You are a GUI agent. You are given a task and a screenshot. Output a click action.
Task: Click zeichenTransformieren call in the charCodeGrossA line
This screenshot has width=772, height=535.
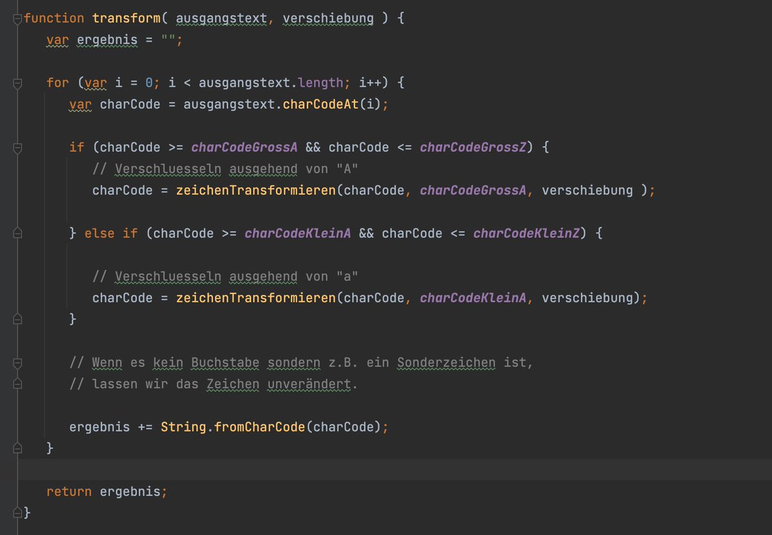coord(257,191)
